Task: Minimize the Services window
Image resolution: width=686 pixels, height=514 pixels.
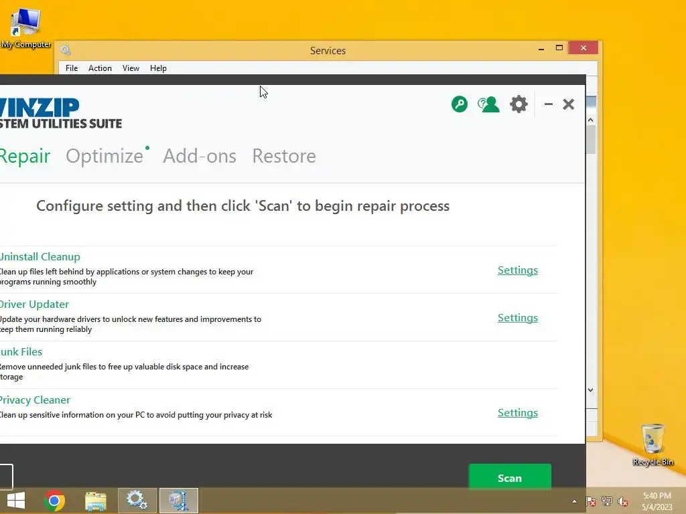Action: click(541, 48)
